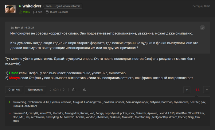Open voter WoodP3cker's profile
The image size is (215, 130).
[196, 113]
